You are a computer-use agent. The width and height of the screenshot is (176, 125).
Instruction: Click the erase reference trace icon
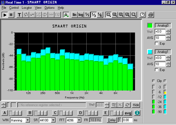114,105
